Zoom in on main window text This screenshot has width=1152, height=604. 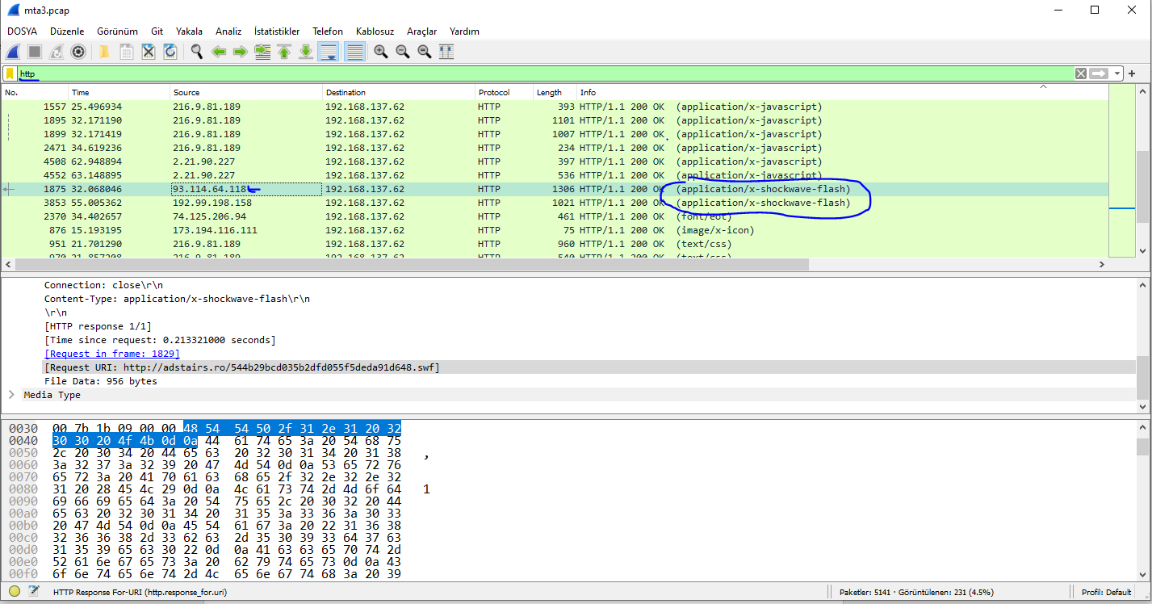coord(380,52)
